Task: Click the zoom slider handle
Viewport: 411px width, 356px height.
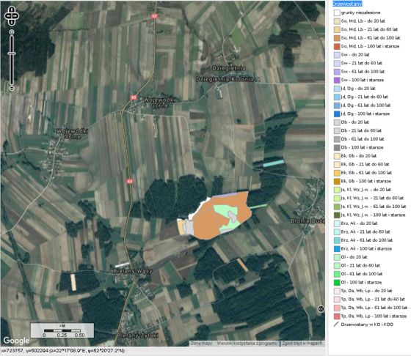Action: 12,53
